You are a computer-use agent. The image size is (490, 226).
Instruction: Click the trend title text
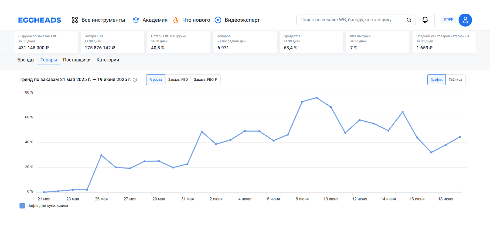click(76, 80)
